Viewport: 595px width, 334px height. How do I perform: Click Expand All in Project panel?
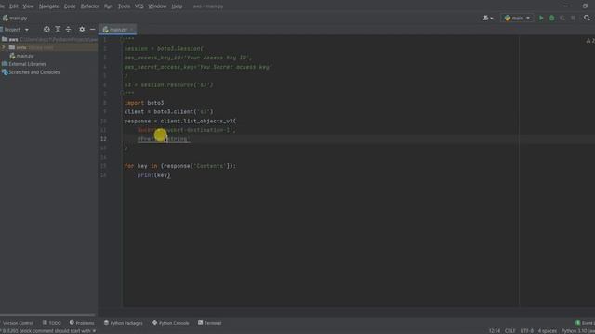[58, 29]
